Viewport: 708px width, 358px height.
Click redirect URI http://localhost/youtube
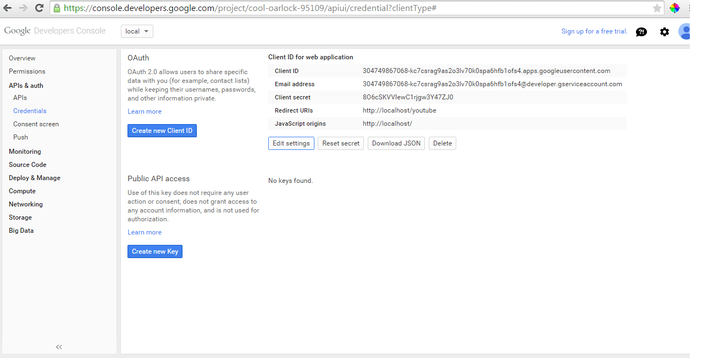tap(400, 110)
